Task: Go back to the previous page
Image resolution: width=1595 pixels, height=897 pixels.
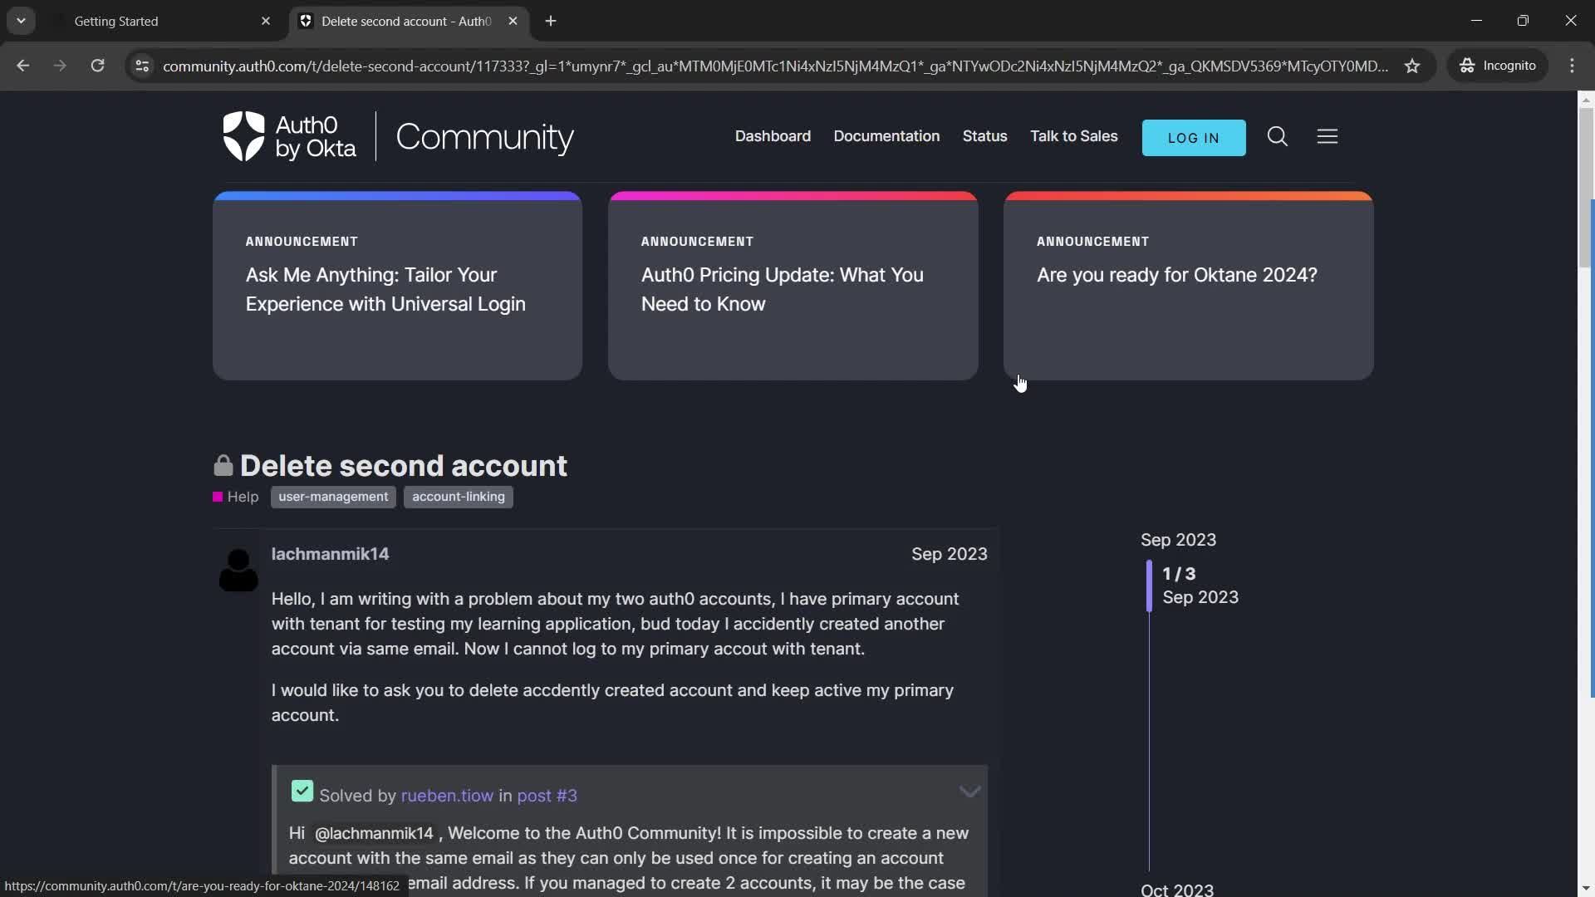Action: pos(22,66)
